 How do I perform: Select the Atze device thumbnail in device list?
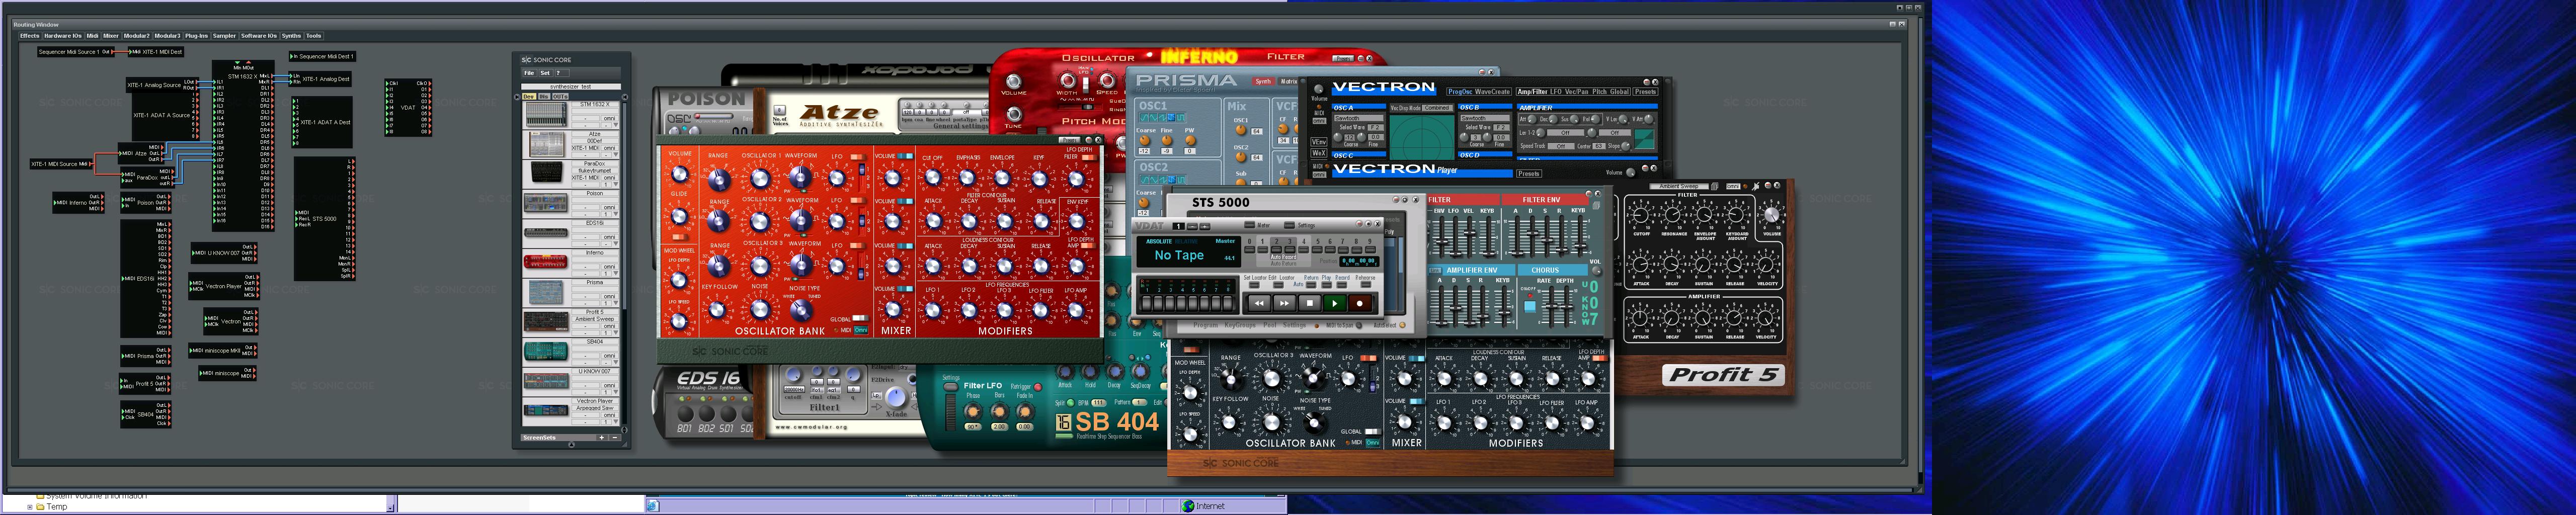pyautogui.click(x=546, y=145)
